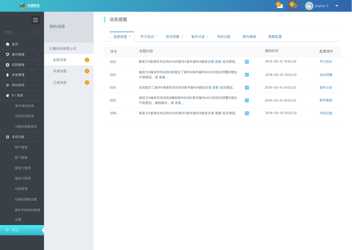Viewport: 352px width, 250px height.
Task: Open 催收方管理 in sidebar
Action: point(23,178)
